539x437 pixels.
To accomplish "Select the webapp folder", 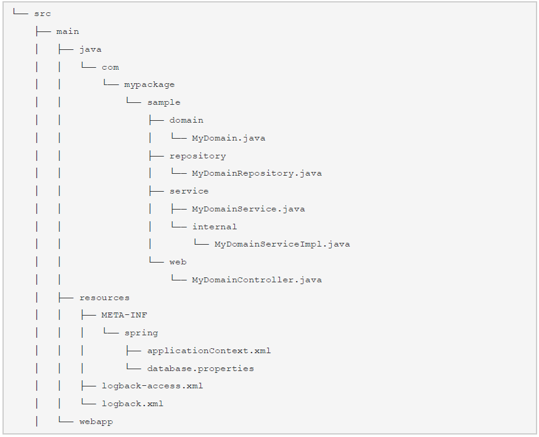I will tap(96, 422).
